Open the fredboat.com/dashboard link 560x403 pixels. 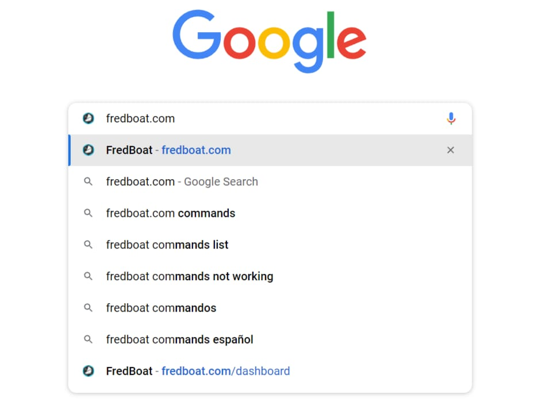(x=226, y=371)
